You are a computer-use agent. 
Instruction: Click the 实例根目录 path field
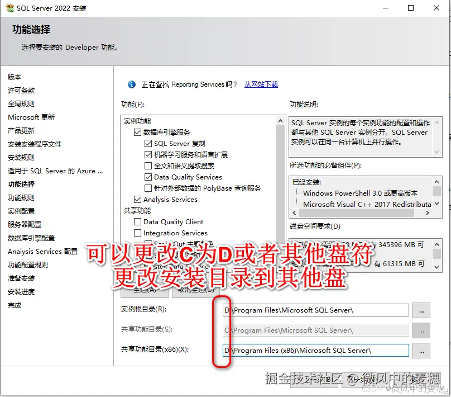click(x=315, y=310)
